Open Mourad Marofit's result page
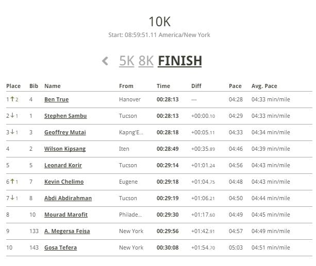The image size is (316, 266). pos(66,215)
